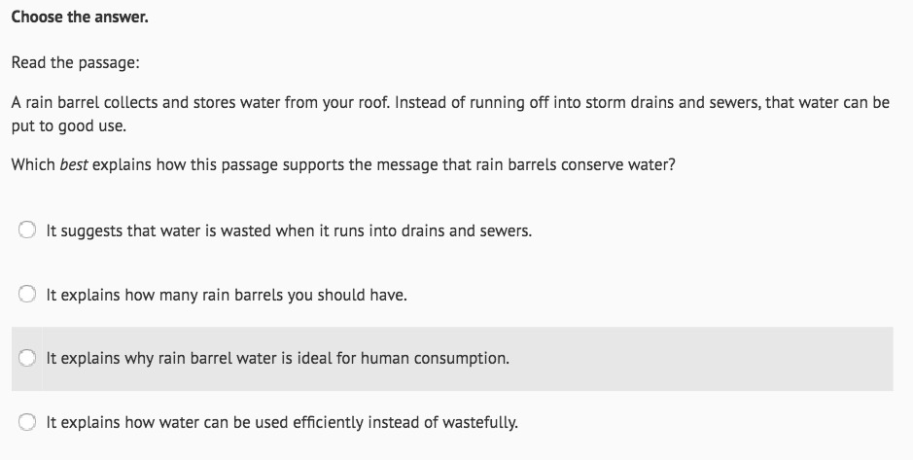Image resolution: width=913 pixels, height=460 pixels.
Task: Select the "water is wasted" answer radio button
Action: pyautogui.click(x=29, y=231)
